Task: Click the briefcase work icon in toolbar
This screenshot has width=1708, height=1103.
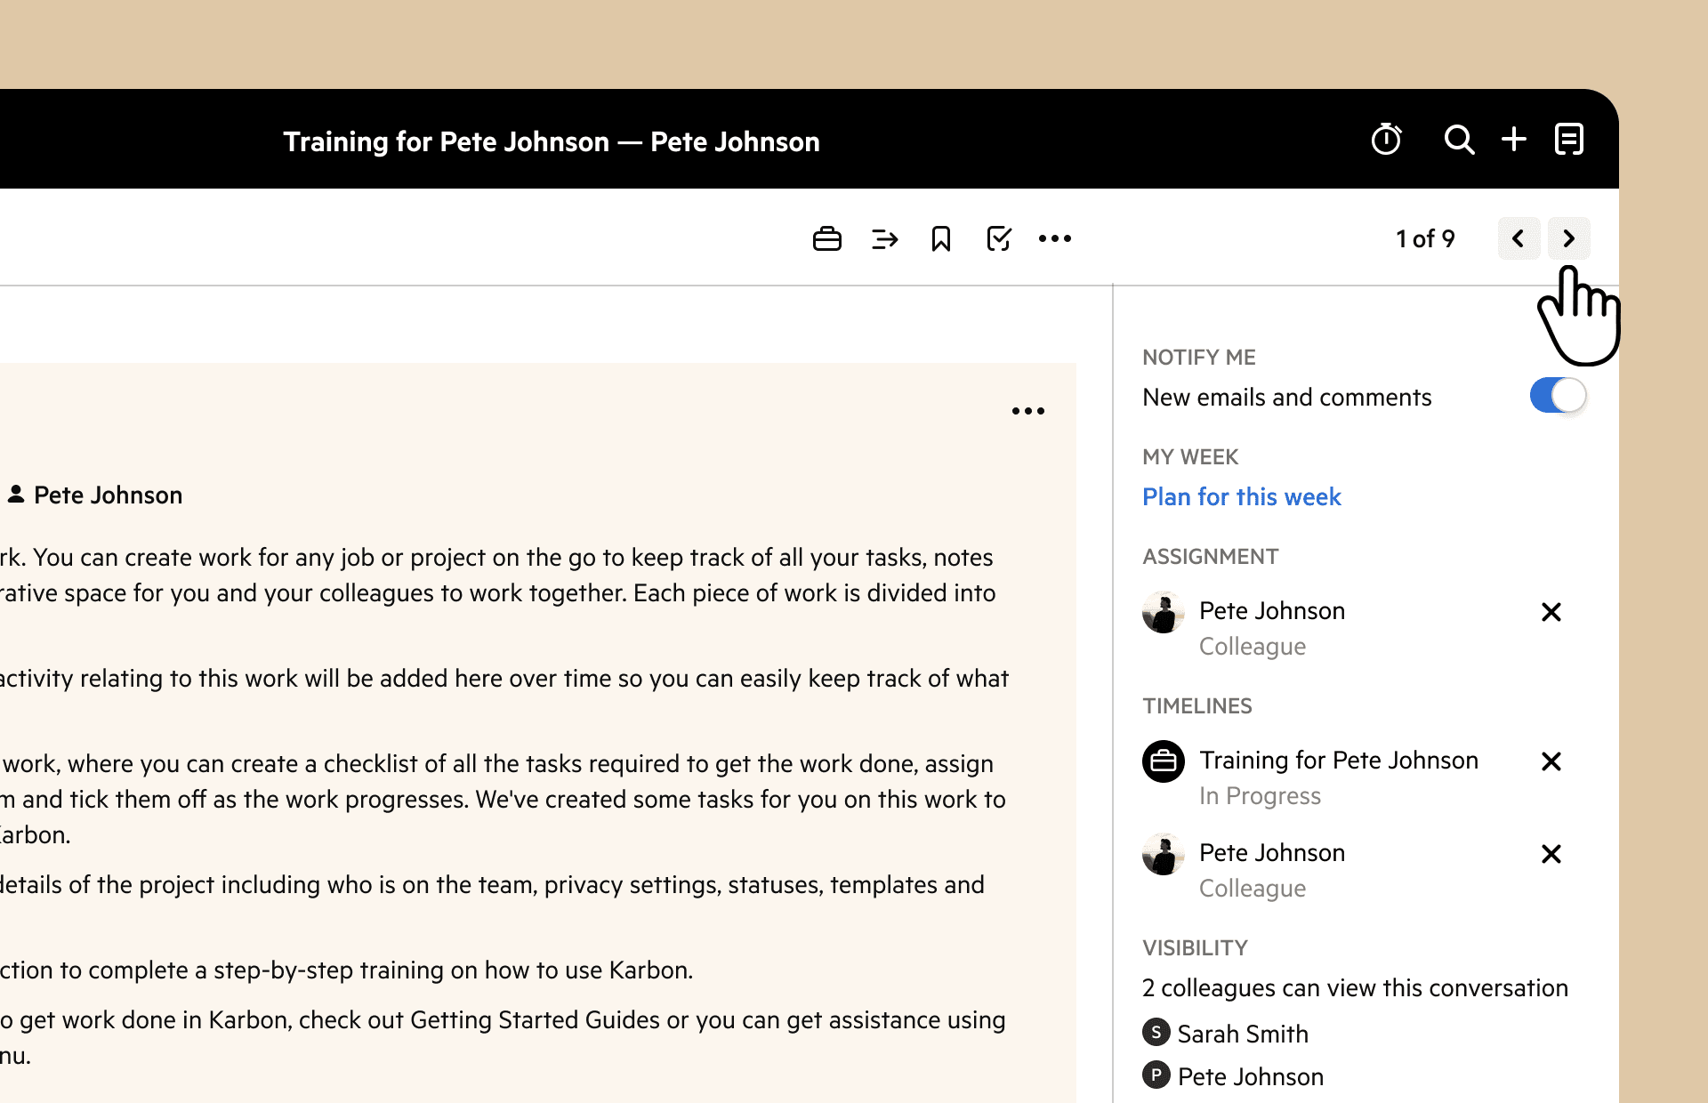Action: coord(827,238)
